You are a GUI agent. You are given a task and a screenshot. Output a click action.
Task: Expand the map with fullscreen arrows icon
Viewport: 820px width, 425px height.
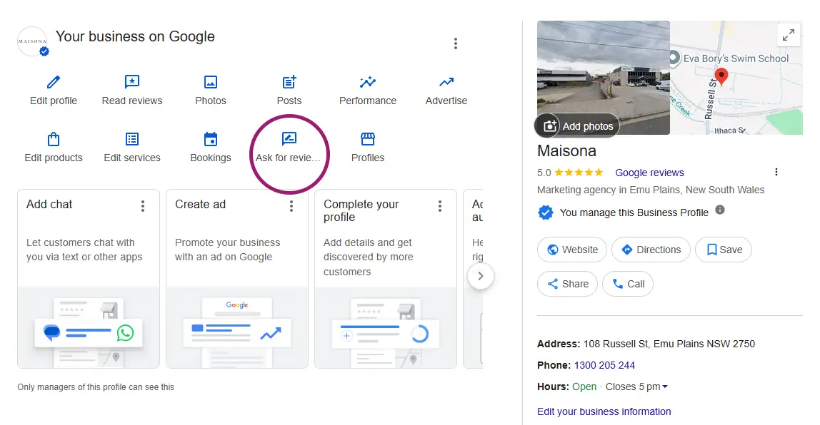point(789,35)
